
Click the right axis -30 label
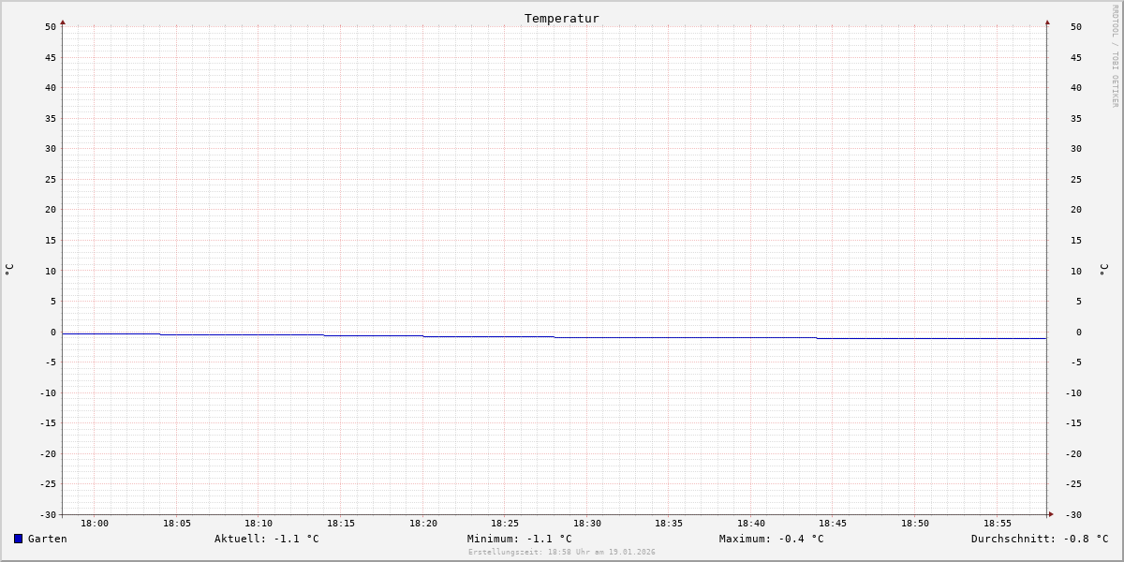[1073, 514]
